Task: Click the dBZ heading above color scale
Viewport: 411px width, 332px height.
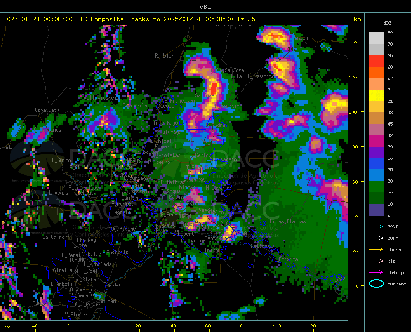Action: (387, 23)
